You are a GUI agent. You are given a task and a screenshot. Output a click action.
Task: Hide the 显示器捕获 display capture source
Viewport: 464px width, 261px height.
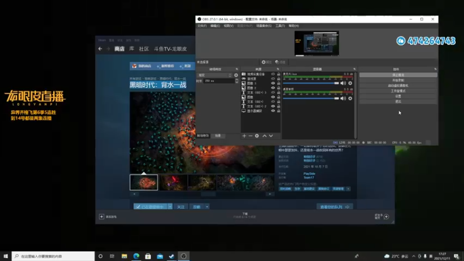point(273,111)
